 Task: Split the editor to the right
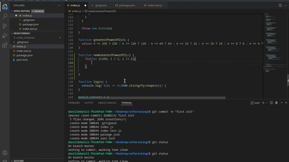click(280, 5)
